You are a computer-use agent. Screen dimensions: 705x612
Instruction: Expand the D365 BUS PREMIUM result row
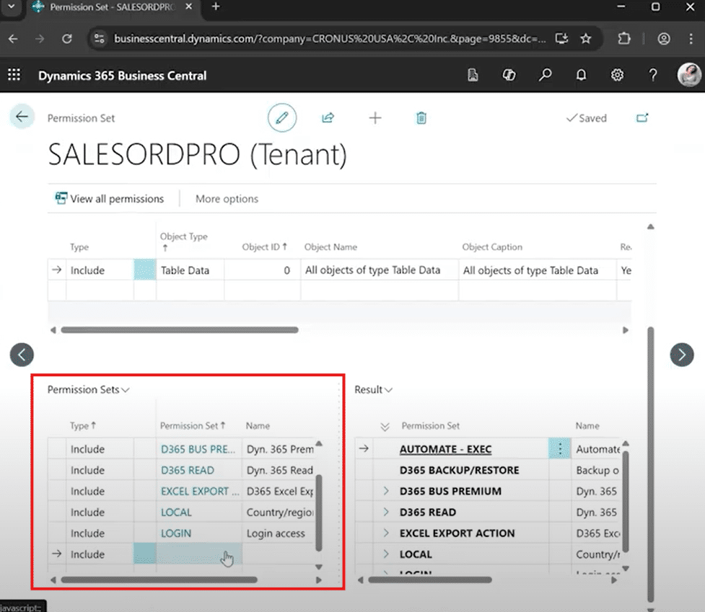point(386,491)
